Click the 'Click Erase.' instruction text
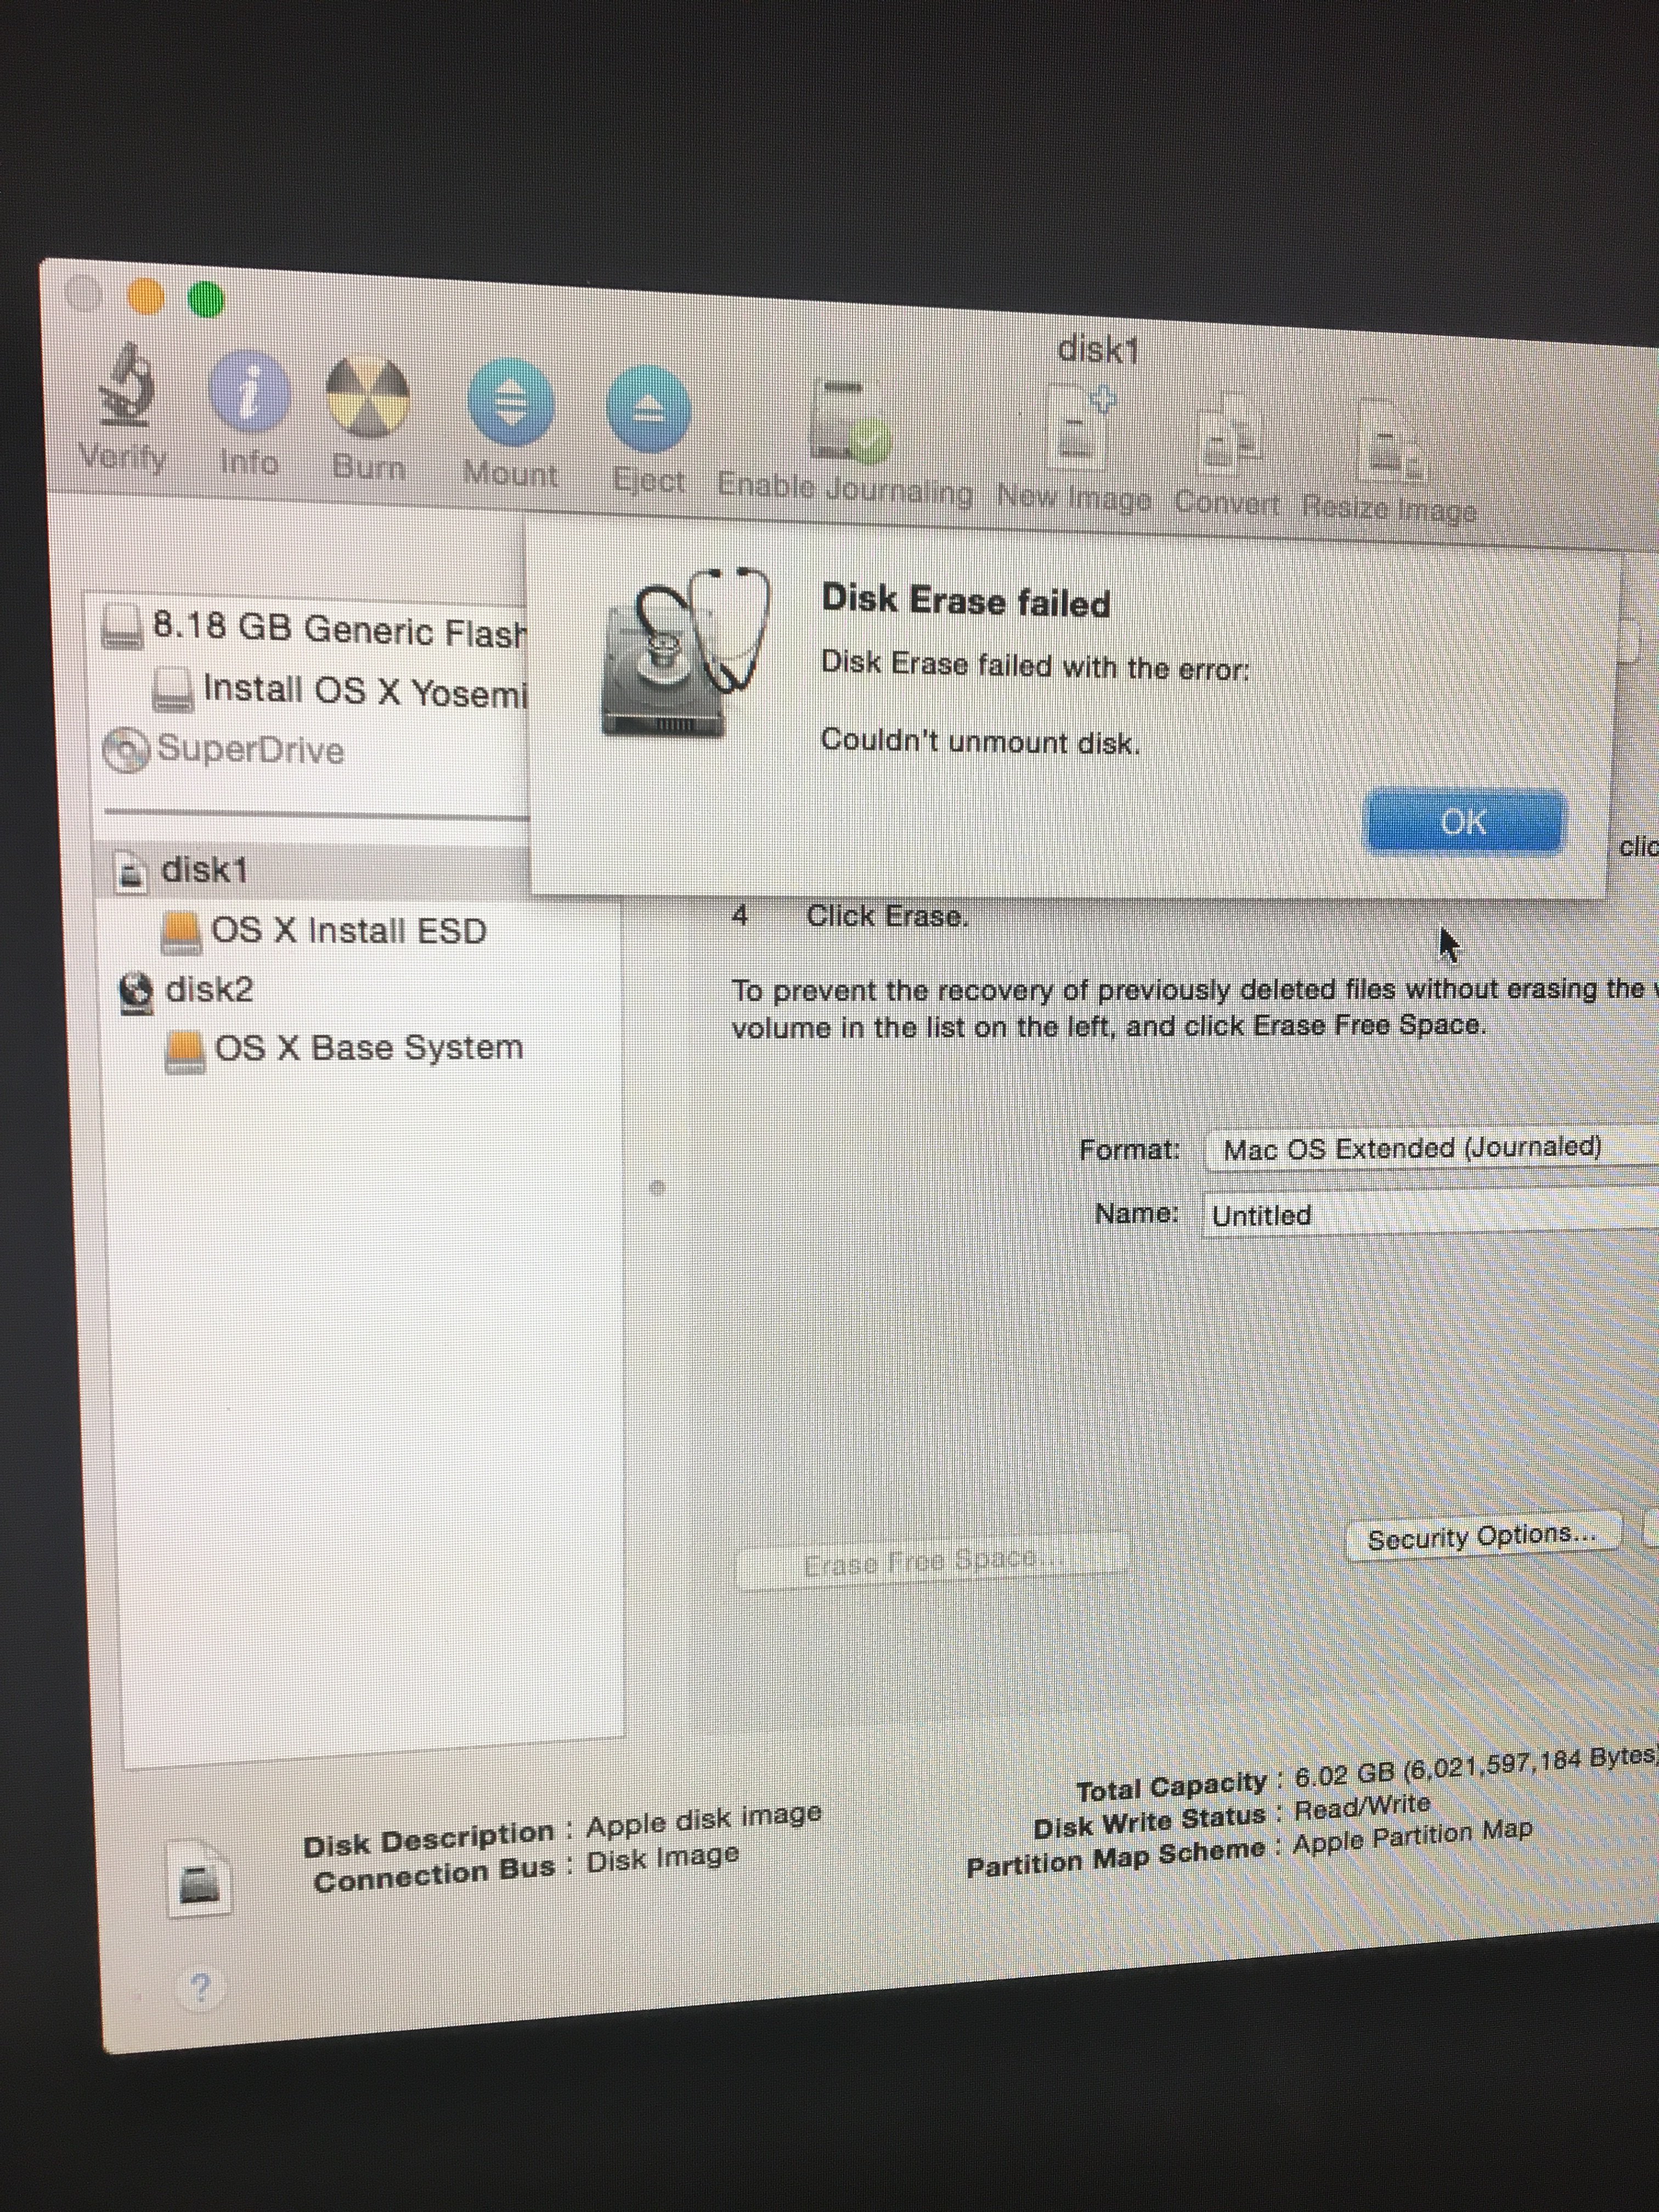The image size is (1659, 2212). click(887, 916)
